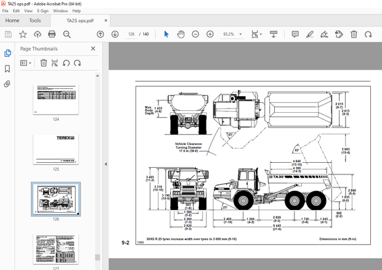
Task: Open the File menu
Action: coord(5,11)
